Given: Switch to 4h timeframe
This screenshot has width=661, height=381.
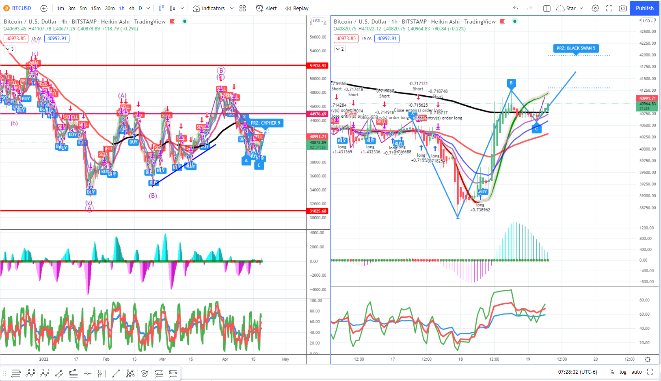Looking at the screenshot, I should pos(132,8).
